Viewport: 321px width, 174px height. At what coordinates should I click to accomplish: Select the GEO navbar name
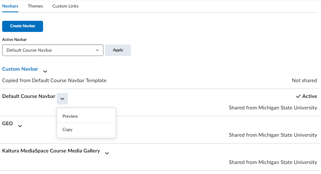[8, 123]
